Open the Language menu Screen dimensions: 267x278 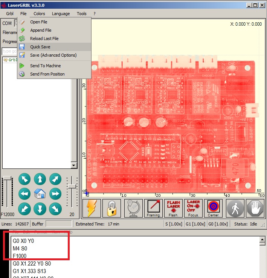(x=61, y=14)
